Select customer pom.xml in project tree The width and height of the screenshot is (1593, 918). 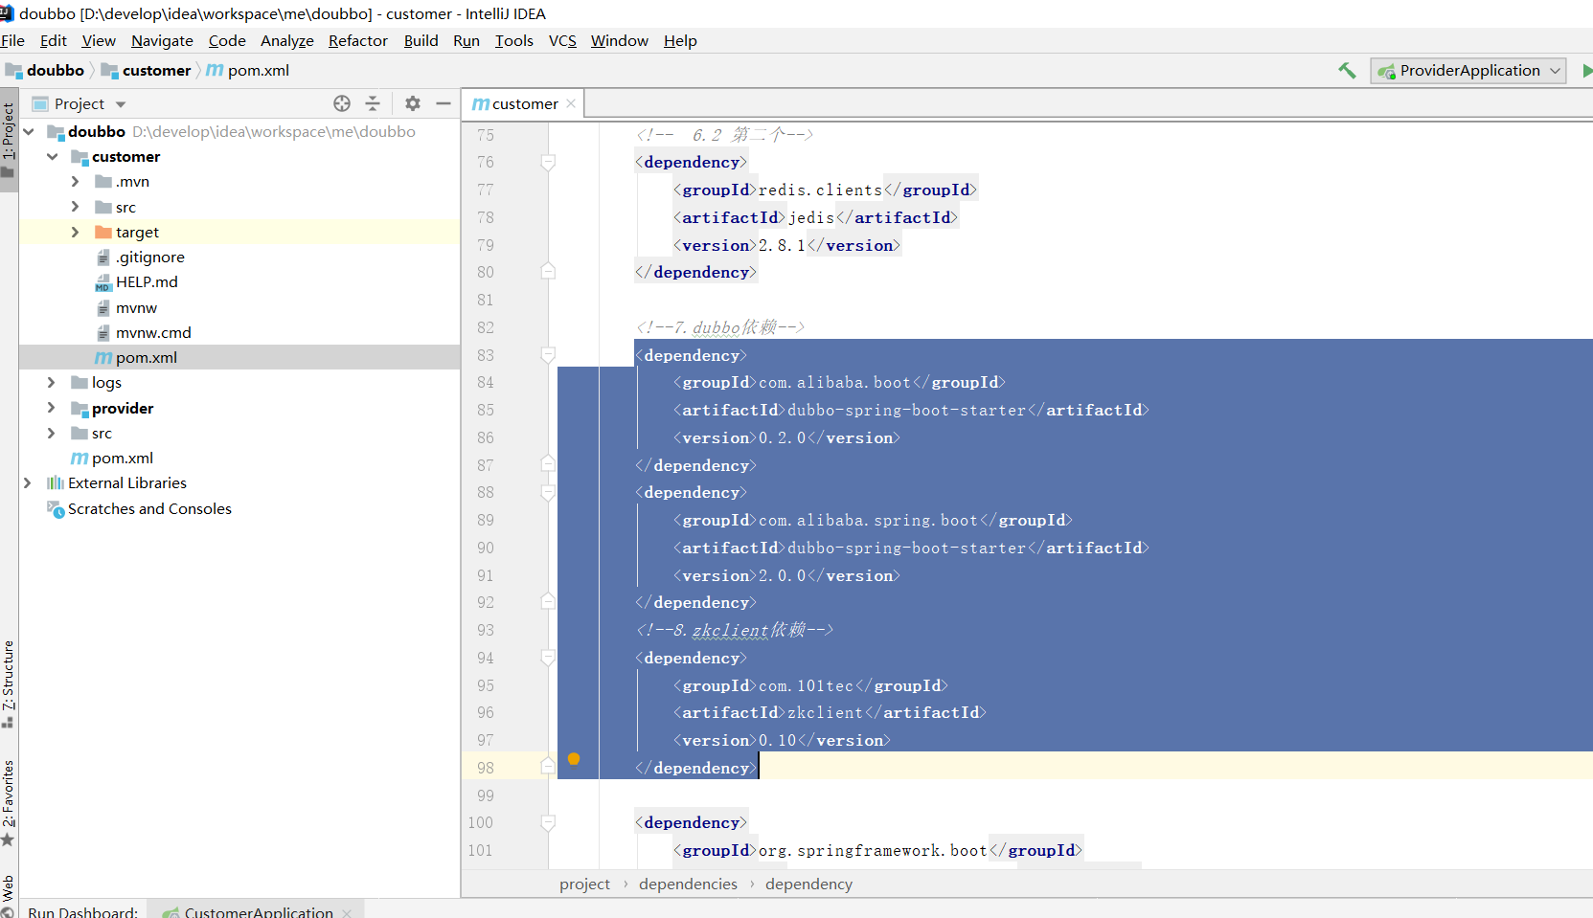147,358
